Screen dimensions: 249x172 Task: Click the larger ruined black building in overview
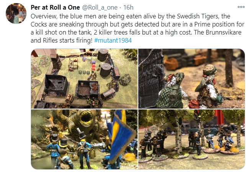point(56,85)
